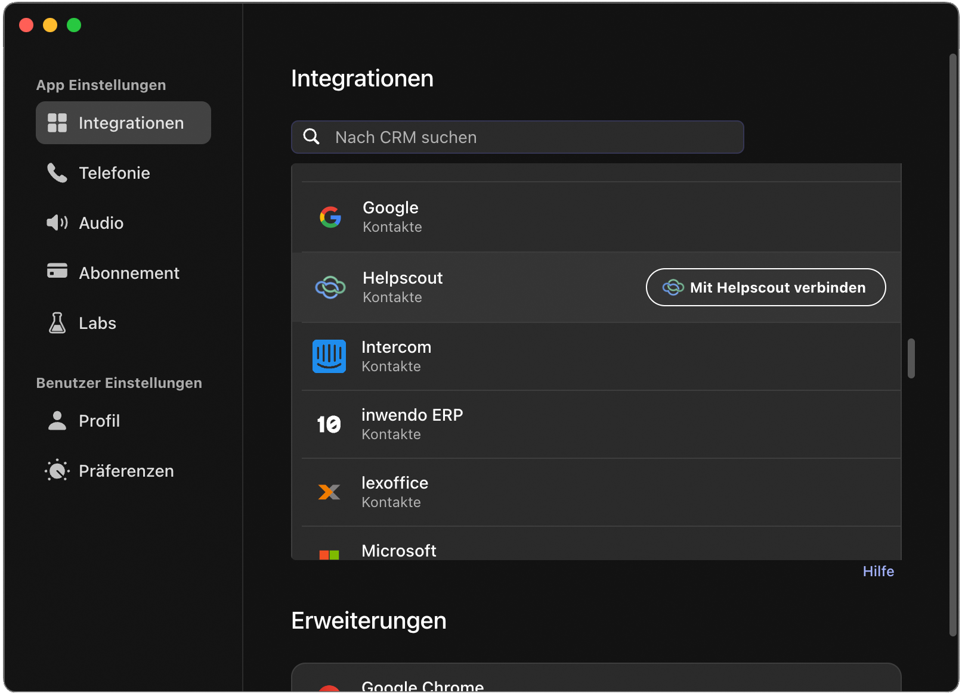Click the integrations list scrollbar thumb

point(911,358)
